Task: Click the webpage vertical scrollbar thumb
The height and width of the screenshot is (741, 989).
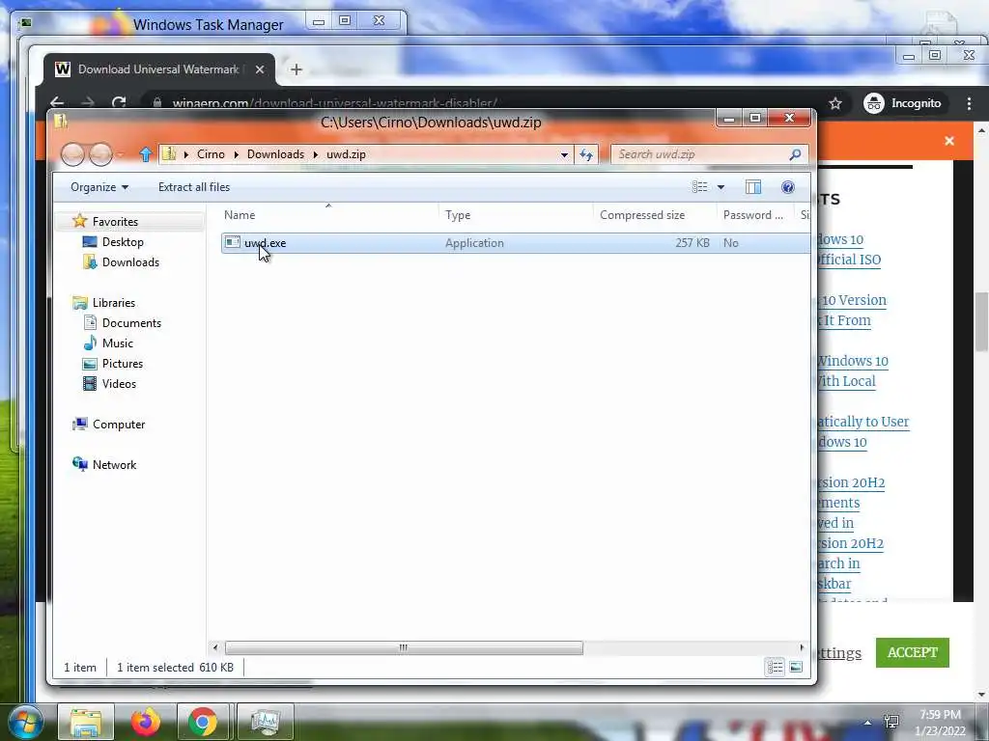Action: click(981, 322)
